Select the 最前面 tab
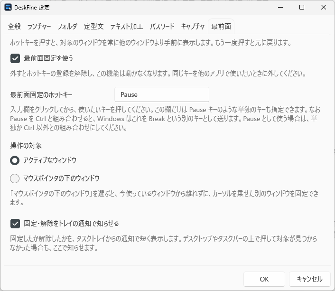The width and height of the screenshot is (335, 291). 221,27
